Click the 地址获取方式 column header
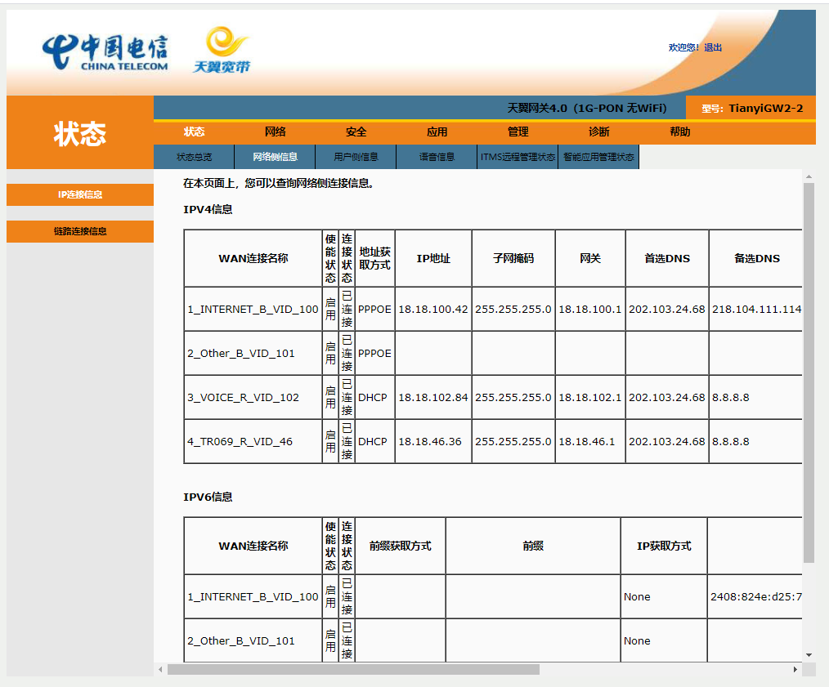Viewport: 829px width, 687px height. tap(374, 258)
